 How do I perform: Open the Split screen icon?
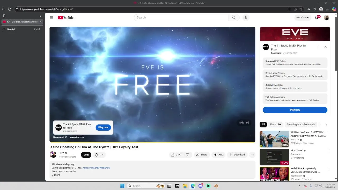(295, 9)
